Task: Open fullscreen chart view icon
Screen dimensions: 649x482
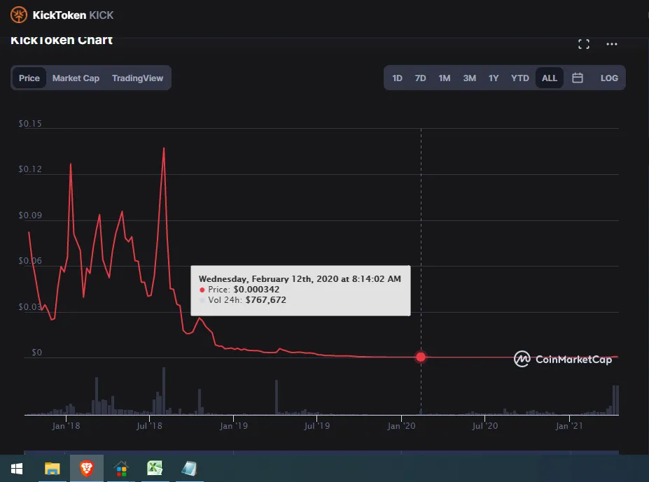Action: click(x=584, y=44)
